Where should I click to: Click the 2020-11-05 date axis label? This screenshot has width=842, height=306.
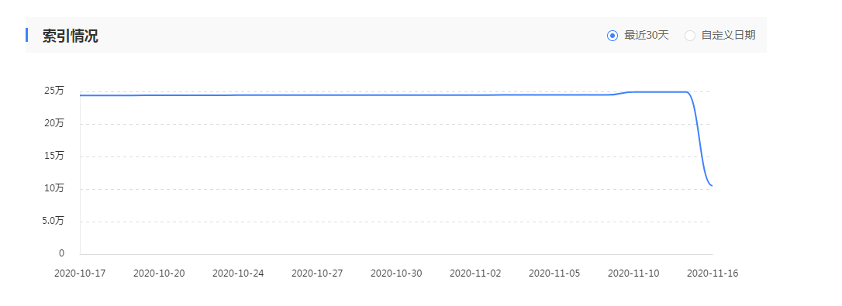pyautogui.click(x=554, y=273)
